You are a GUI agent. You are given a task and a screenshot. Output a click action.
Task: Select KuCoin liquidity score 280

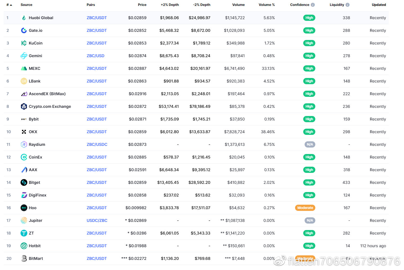(346, 43)
